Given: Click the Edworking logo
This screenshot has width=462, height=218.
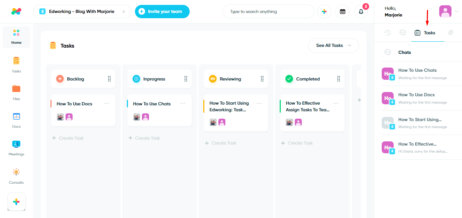Looking at the screenshot, I should coord(16,12).
